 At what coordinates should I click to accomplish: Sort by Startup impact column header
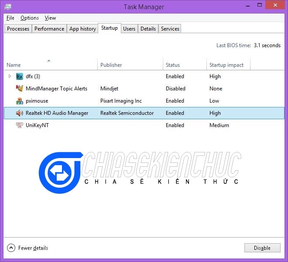[x=228, y=65]
